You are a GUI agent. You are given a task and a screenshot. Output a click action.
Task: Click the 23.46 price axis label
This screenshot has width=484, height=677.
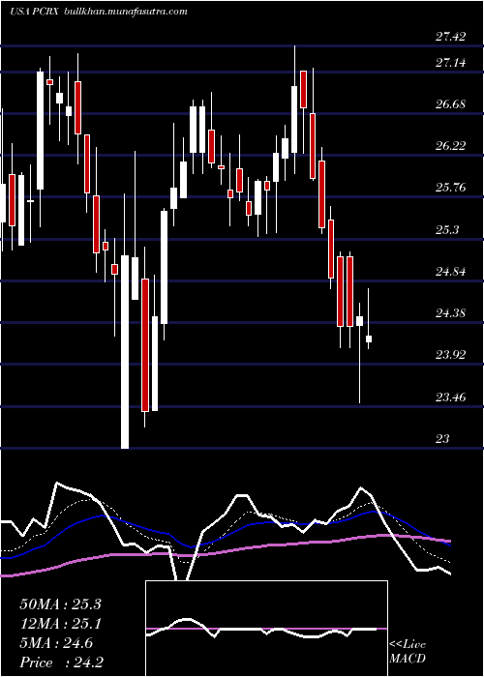click(x=451, y=397)
